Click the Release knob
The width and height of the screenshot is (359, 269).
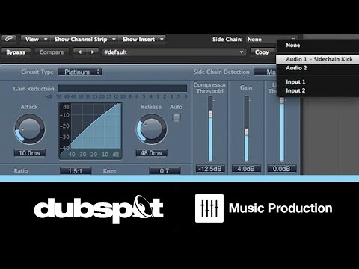click(x=151, y=129)
